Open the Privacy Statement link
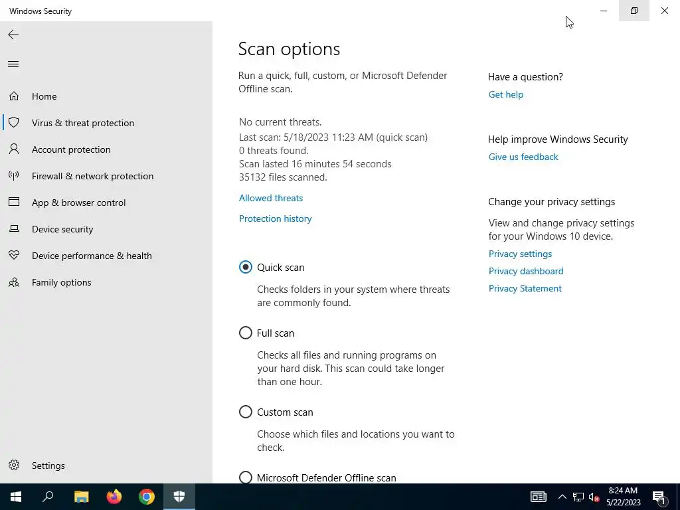680x510 pixels. click(x=525, y=288)
